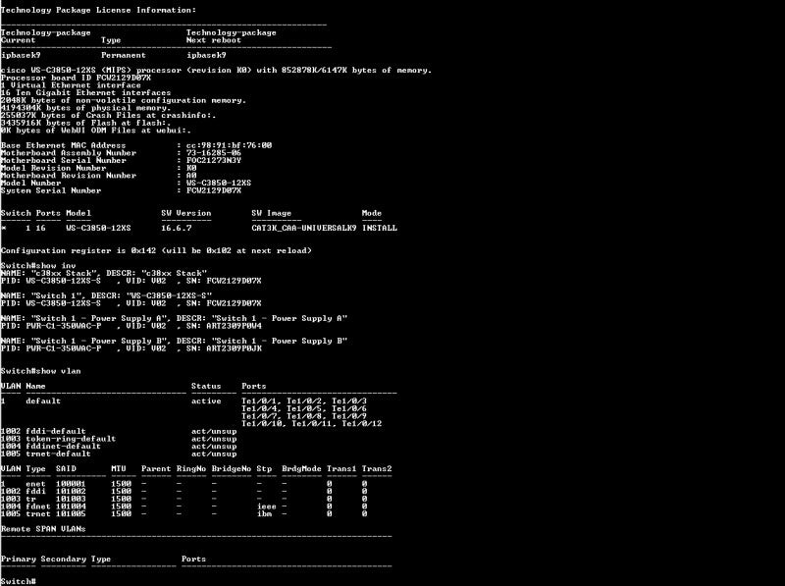785x586 pixels.
Task: Click the 'BridgeNo' column header
Action: [231, 468]
